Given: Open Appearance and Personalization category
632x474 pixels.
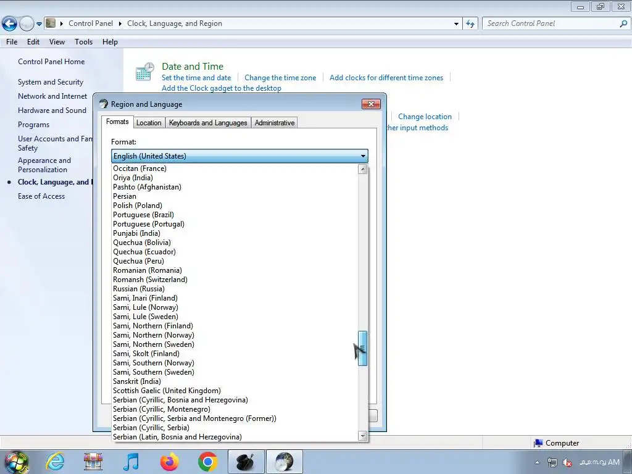Looking at the screenshot, I should [x=44, y=165].
